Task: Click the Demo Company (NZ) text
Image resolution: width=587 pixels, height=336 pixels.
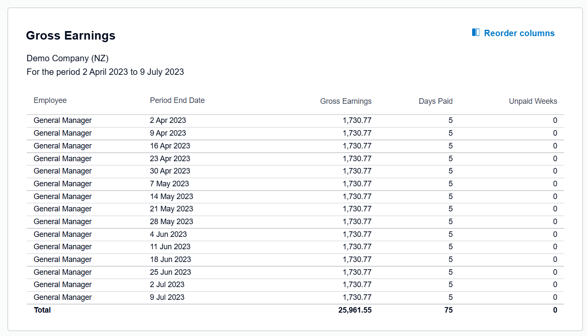Action: (68, 58)
